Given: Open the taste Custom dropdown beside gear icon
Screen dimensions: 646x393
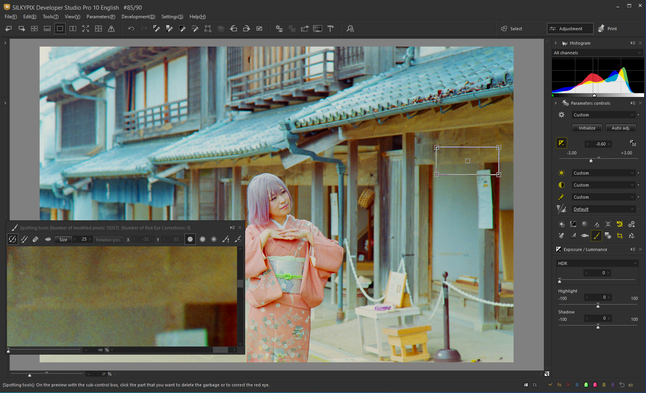Looking at the screenshot, I should coord(603,115).
